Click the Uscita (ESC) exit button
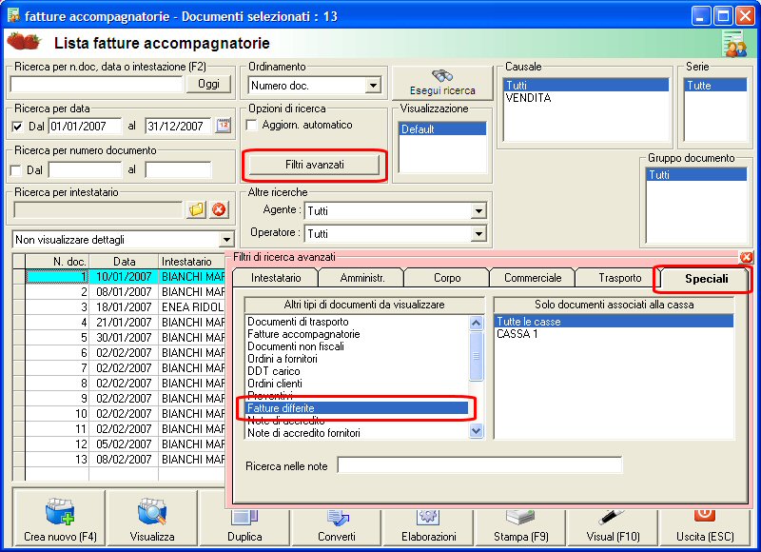This screenshot has width=761, height=552. pyautogui.click(x=705, y=527)
